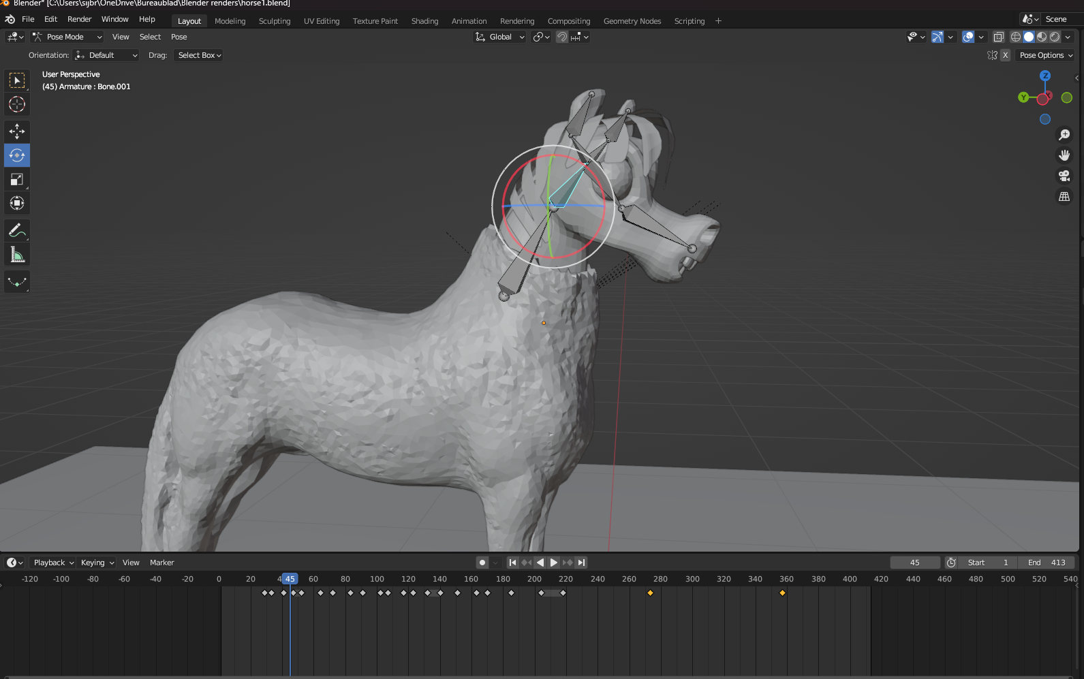
Task: Activate the Scale tool
Action: pos(17,180)
